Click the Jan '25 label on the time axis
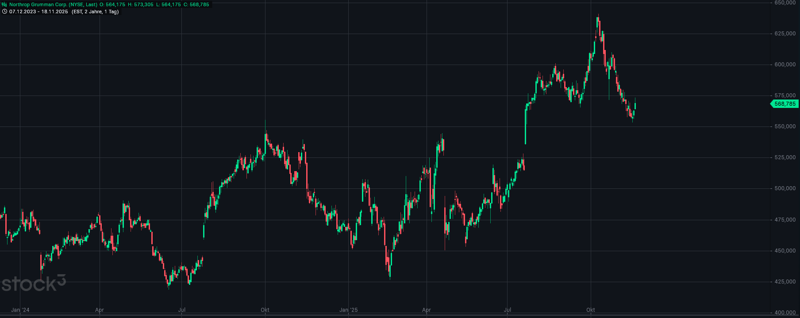This screenshot has width=800, height=318. click(x=348, y=310)
